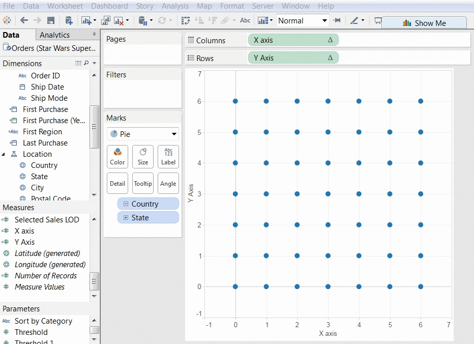Viewport: 474px width, 344px height.
Task: Swap rows and columns via toolbar icon
Action: coord(186,20)
